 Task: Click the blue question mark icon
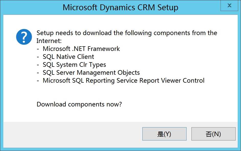pos(24,37)
